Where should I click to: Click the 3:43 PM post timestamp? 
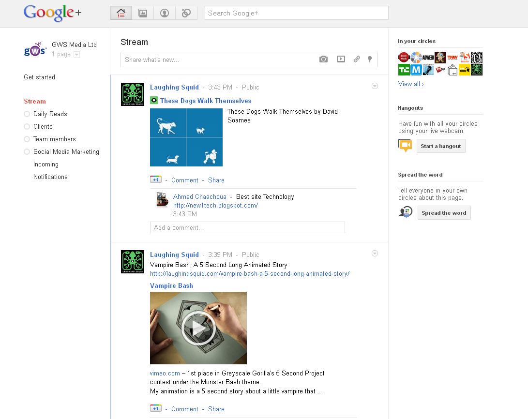coord(220,87)
